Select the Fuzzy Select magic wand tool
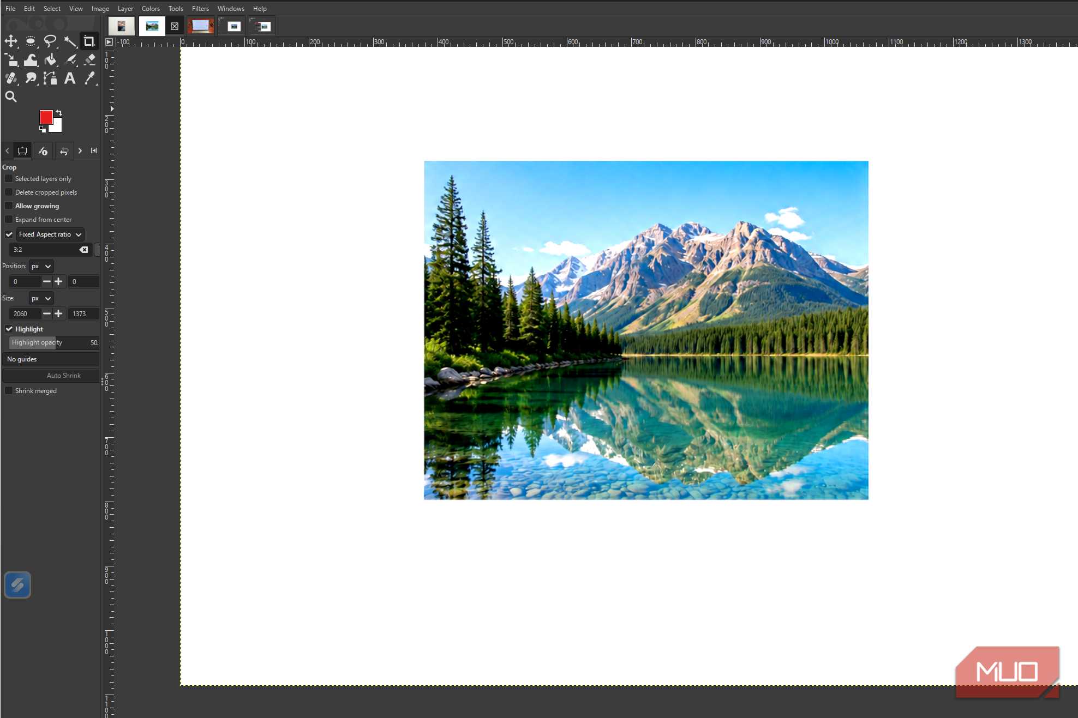The image size is (1078, 718). 70,41
